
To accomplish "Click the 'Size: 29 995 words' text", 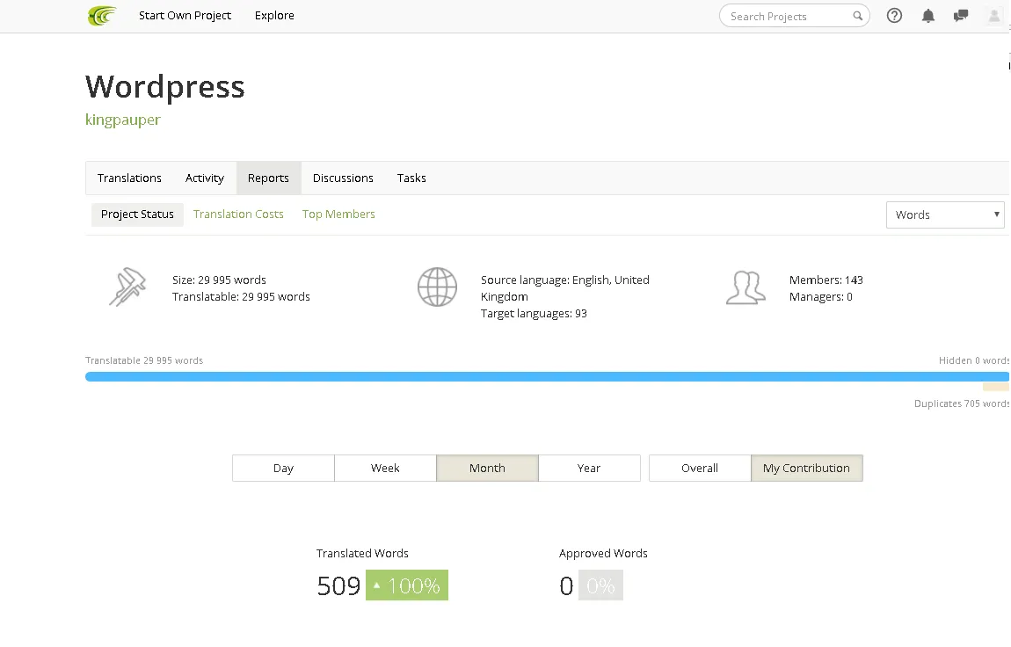I will pyautogui.click(x=219, y=280).
